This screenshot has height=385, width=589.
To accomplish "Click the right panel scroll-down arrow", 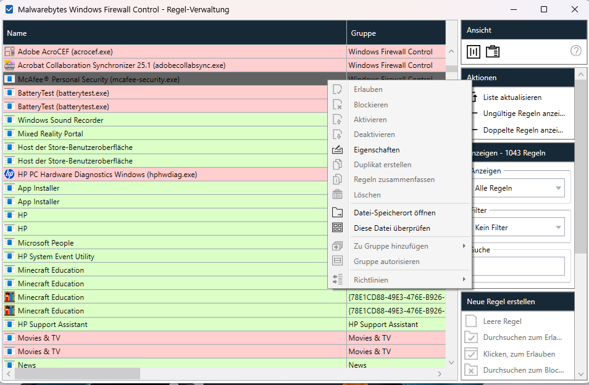I will pyautogui.click(x=581, y=374).
